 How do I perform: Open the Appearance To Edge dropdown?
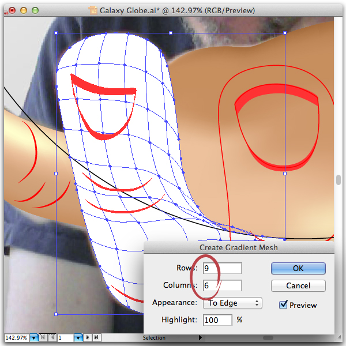[x=232, y=303]
